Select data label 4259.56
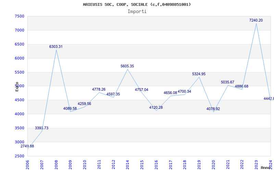The image size is (274, 171). [x=84, y=104]
